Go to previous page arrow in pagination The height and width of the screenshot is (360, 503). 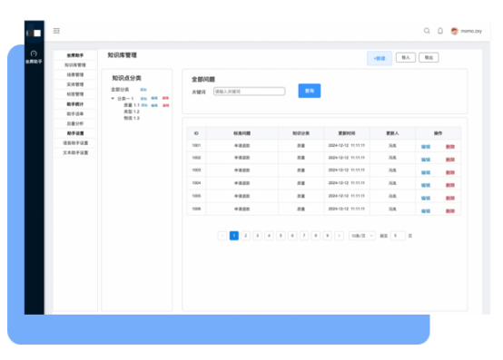[222, 236]
